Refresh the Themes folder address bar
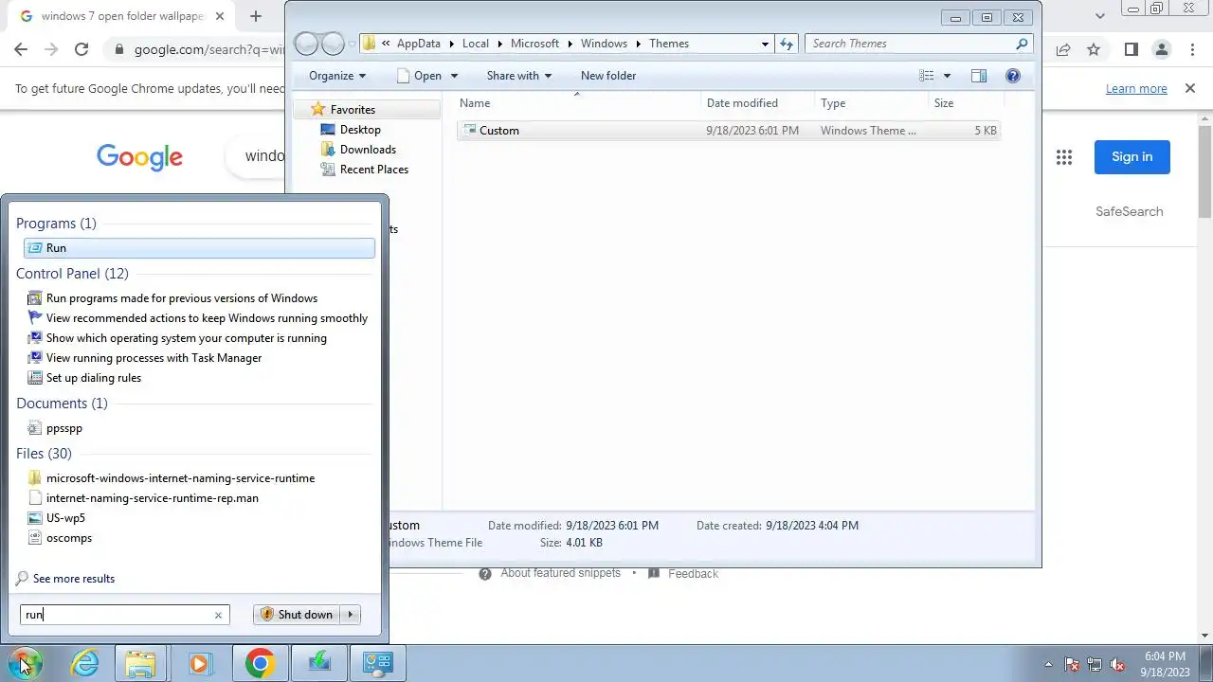Viewport: 1213px width, 682px height. [786, 44]
